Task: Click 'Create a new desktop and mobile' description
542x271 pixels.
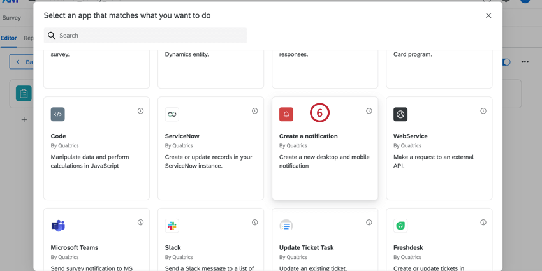Action: coord(324,161)
